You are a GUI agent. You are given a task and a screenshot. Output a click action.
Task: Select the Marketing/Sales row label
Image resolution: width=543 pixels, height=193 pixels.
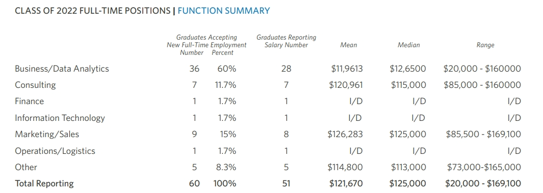[47, 134]
